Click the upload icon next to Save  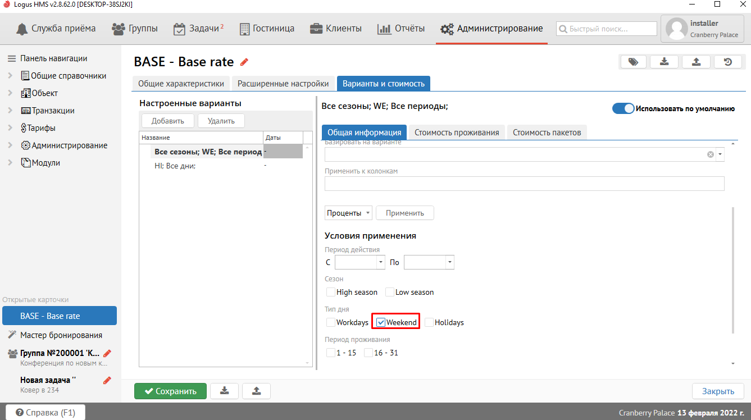257,391
